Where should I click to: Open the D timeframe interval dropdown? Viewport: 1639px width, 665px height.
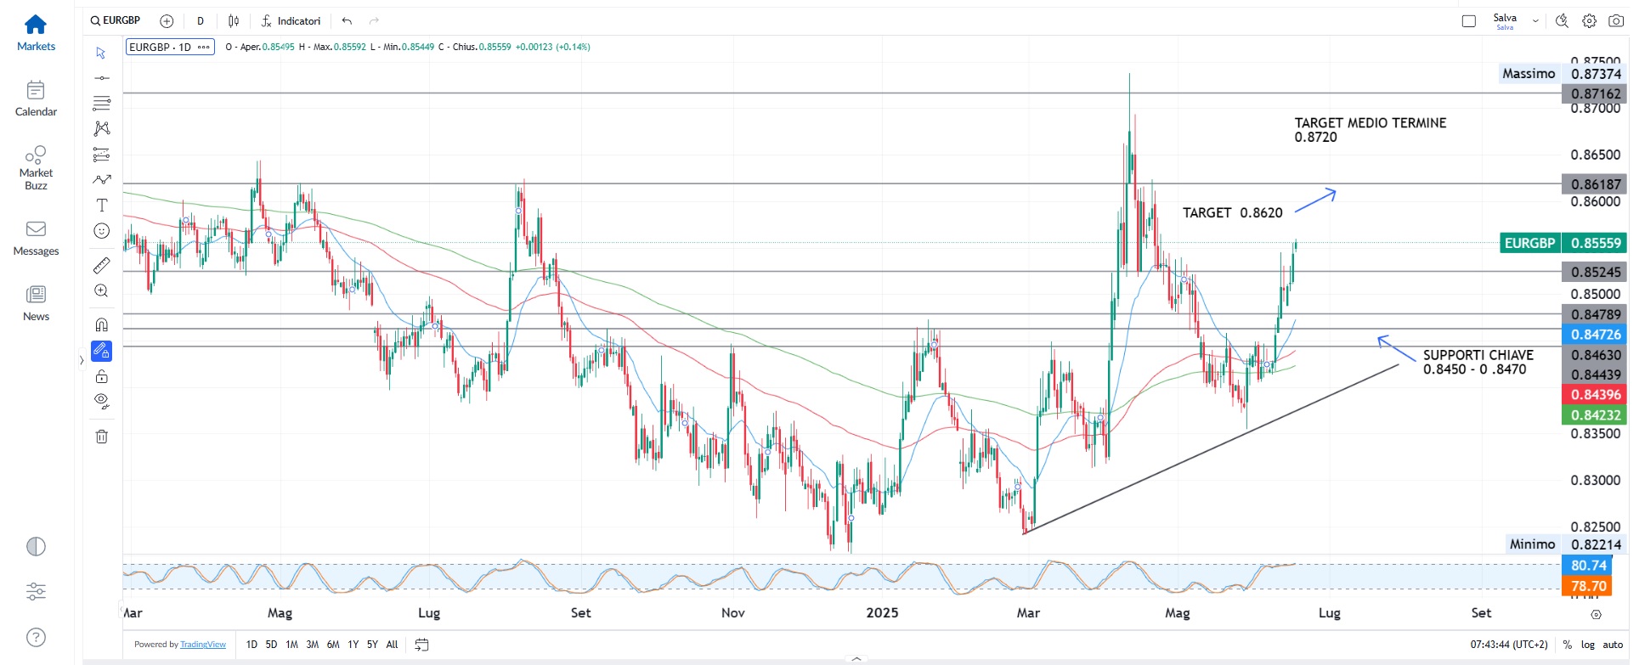click(201, 21)
